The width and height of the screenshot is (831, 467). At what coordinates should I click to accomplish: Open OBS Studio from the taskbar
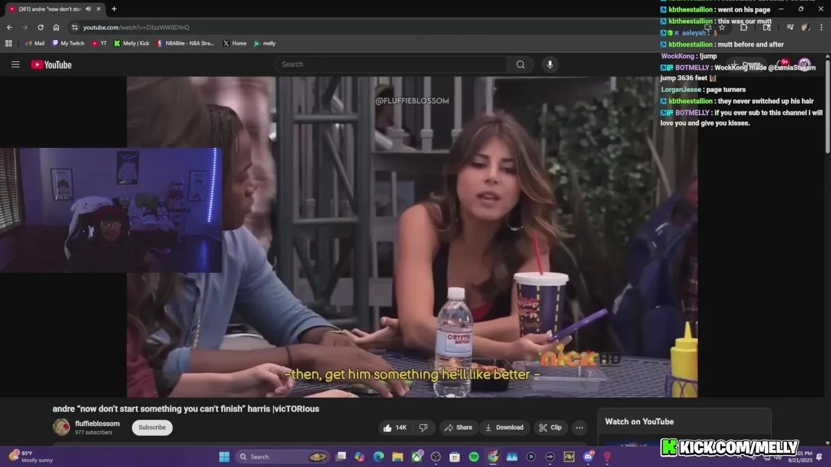click(436, 457)
